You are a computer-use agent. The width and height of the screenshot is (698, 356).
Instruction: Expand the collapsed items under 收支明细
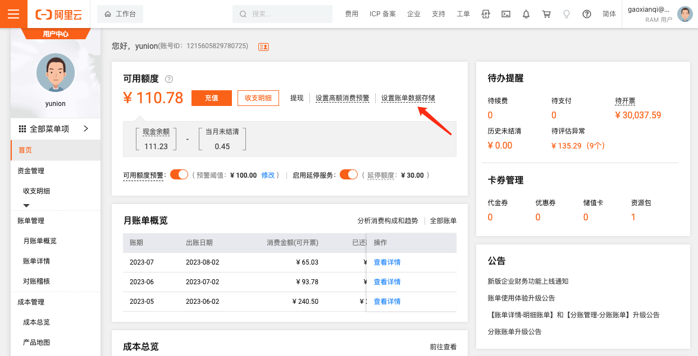[26, 206]
